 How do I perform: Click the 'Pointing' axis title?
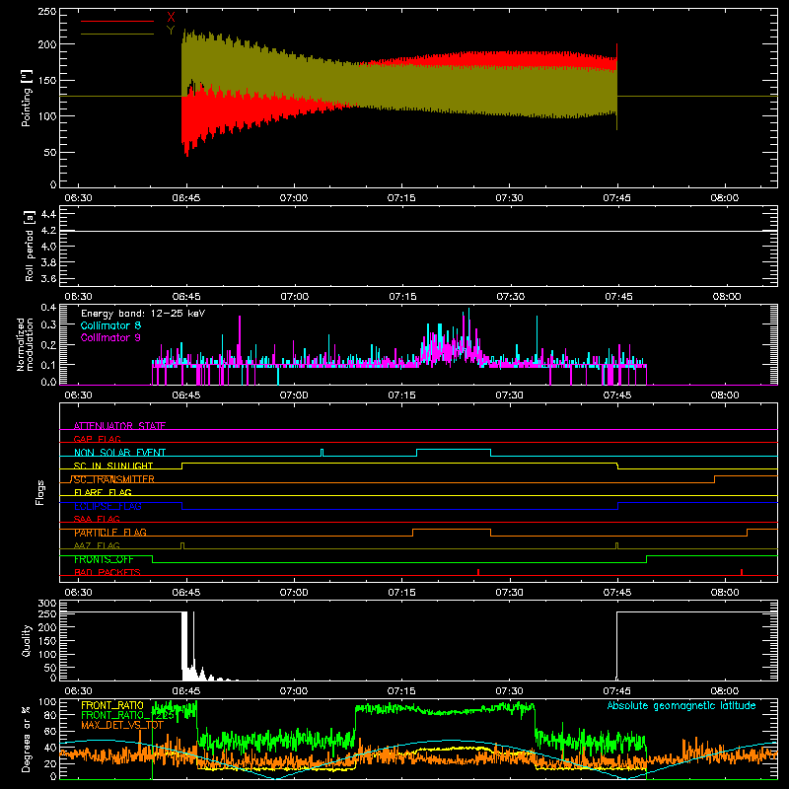(26, 98)
